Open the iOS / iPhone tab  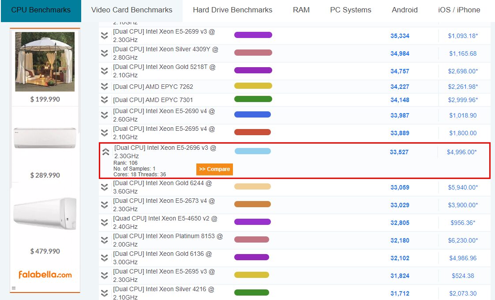(x=459, y=10)
